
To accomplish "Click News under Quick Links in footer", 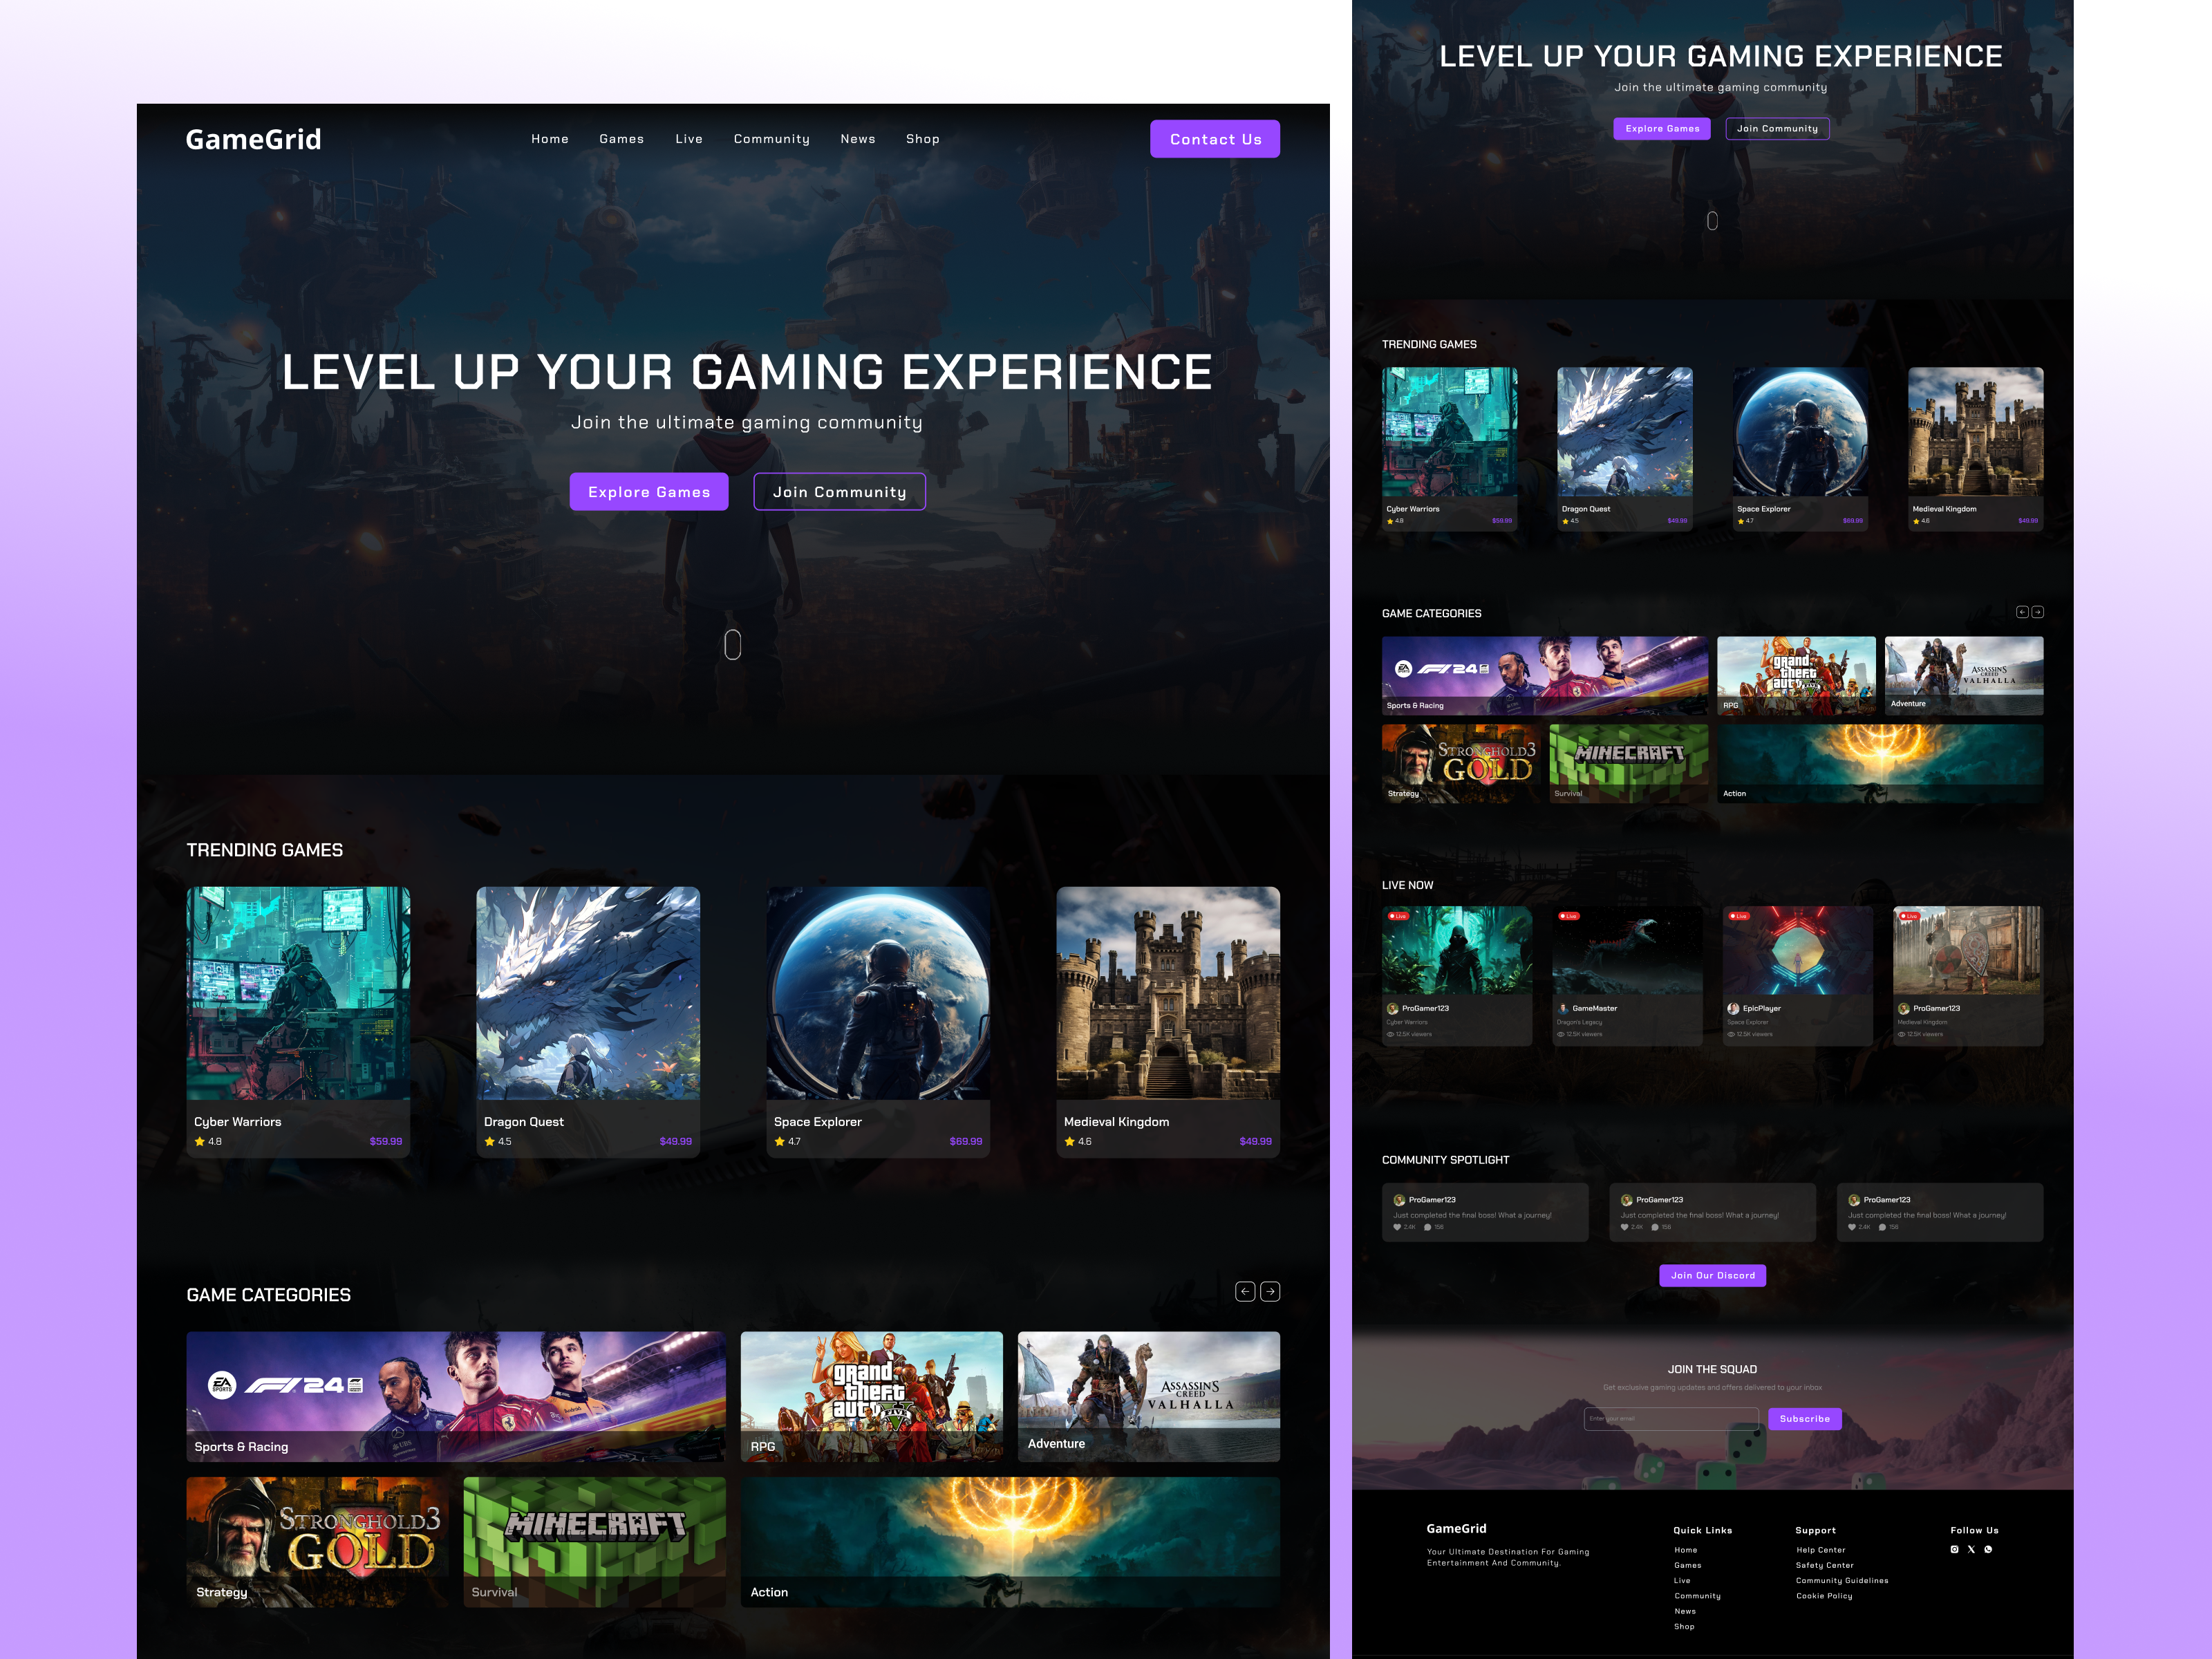I will point(1685,1611).
